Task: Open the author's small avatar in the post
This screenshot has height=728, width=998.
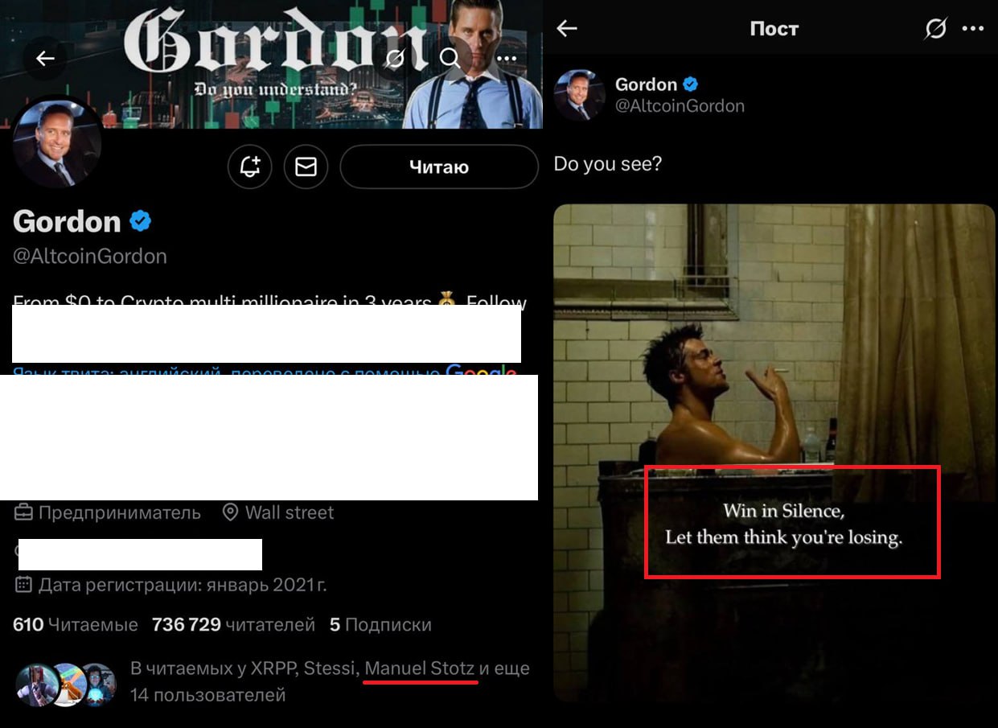Action: coord(579,95)
